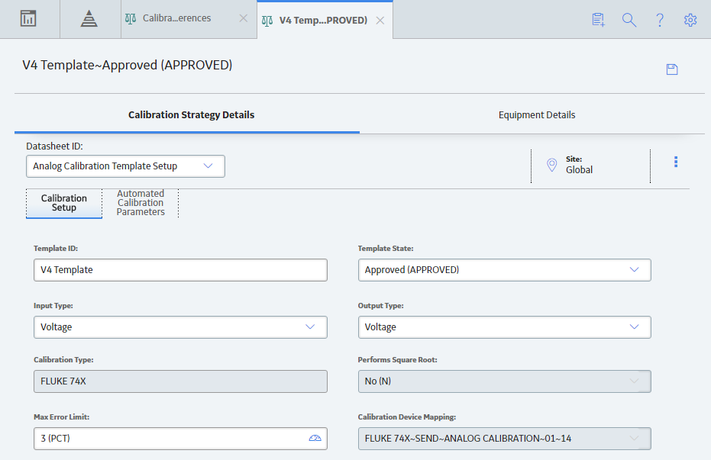Open Automated Calibration Parameters sub-tab
This screenshot has width=711, height=460.
point(141,203)
